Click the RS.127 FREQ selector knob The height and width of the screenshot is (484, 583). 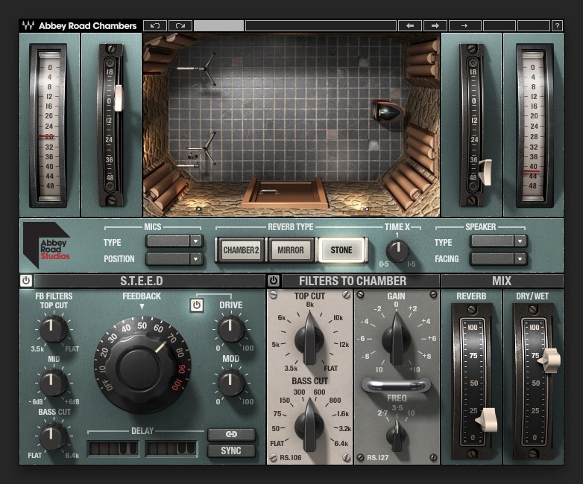click(x=397, y=435)
